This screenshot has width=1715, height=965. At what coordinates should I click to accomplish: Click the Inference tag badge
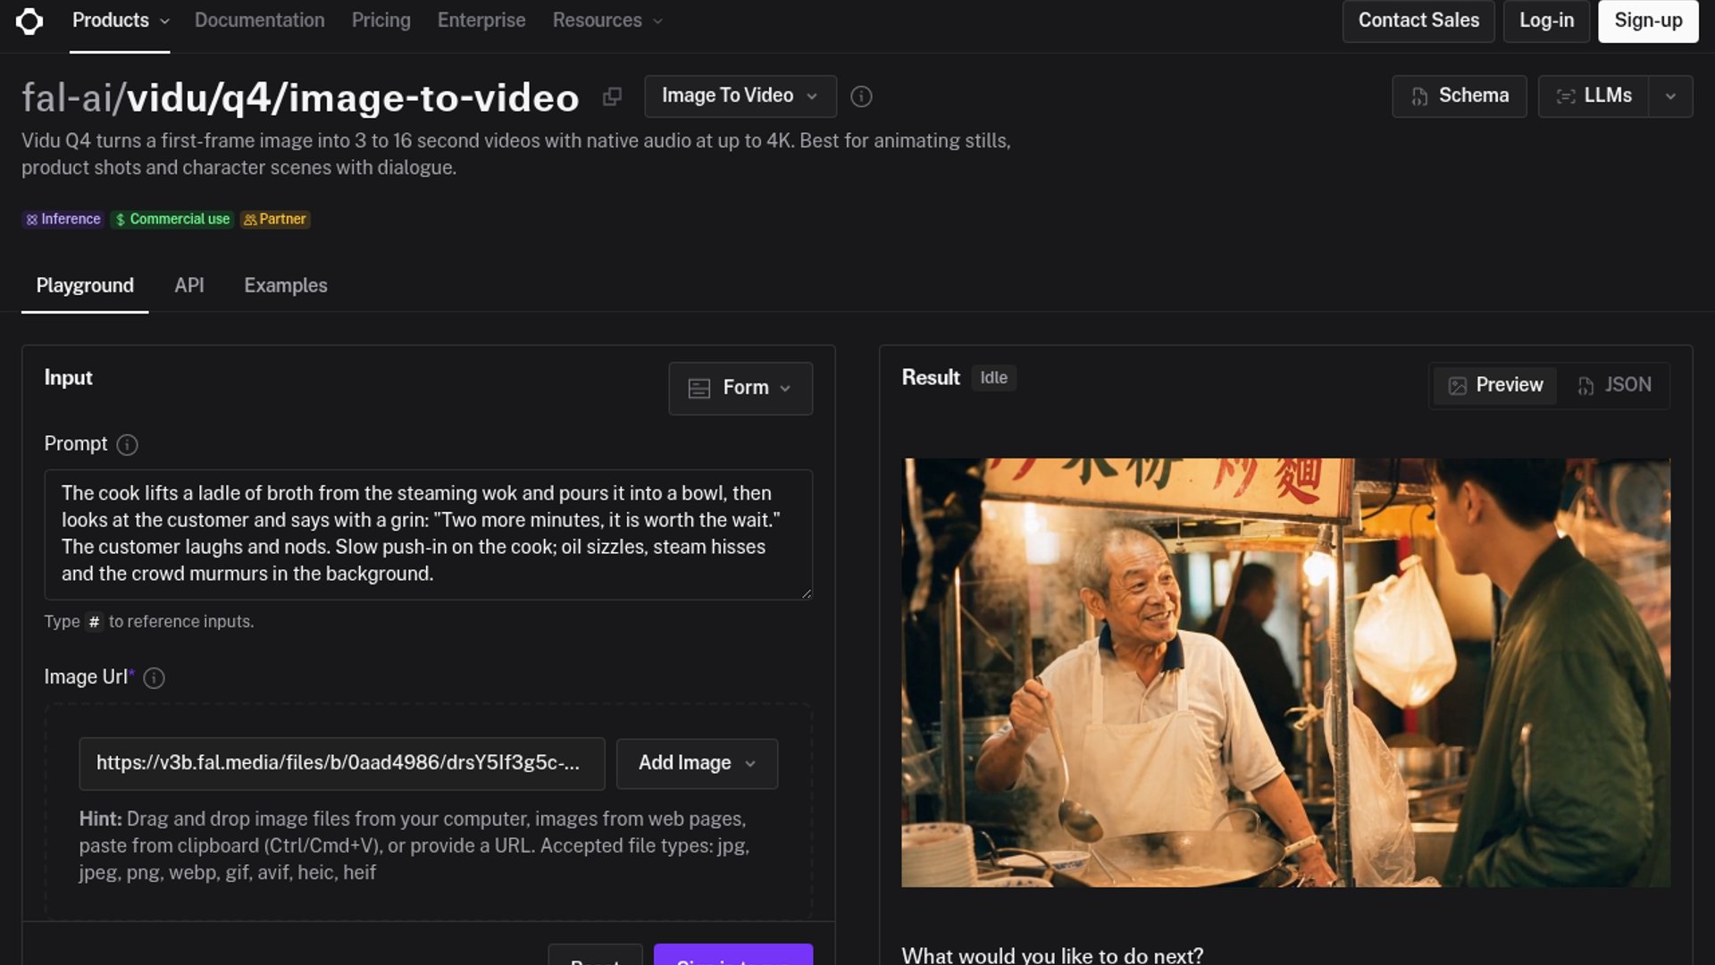[63, 219]
